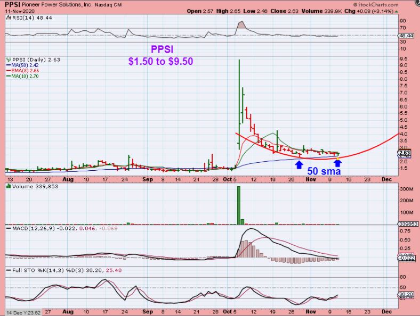Click the 2.63 last-price tag on price axis
Screen dimensions: 420x316
coord(405,153)
